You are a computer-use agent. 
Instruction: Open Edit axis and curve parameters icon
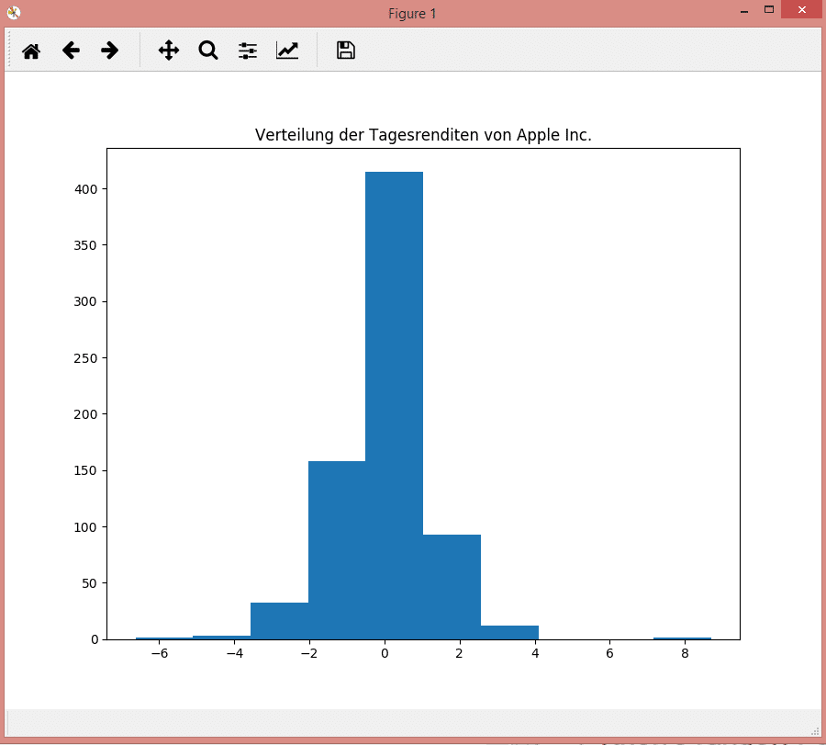(287, 51)
